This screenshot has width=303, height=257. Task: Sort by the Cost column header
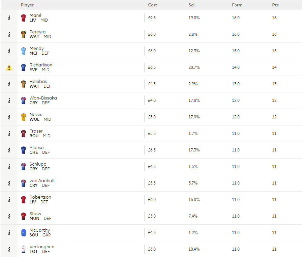[152, 5]
